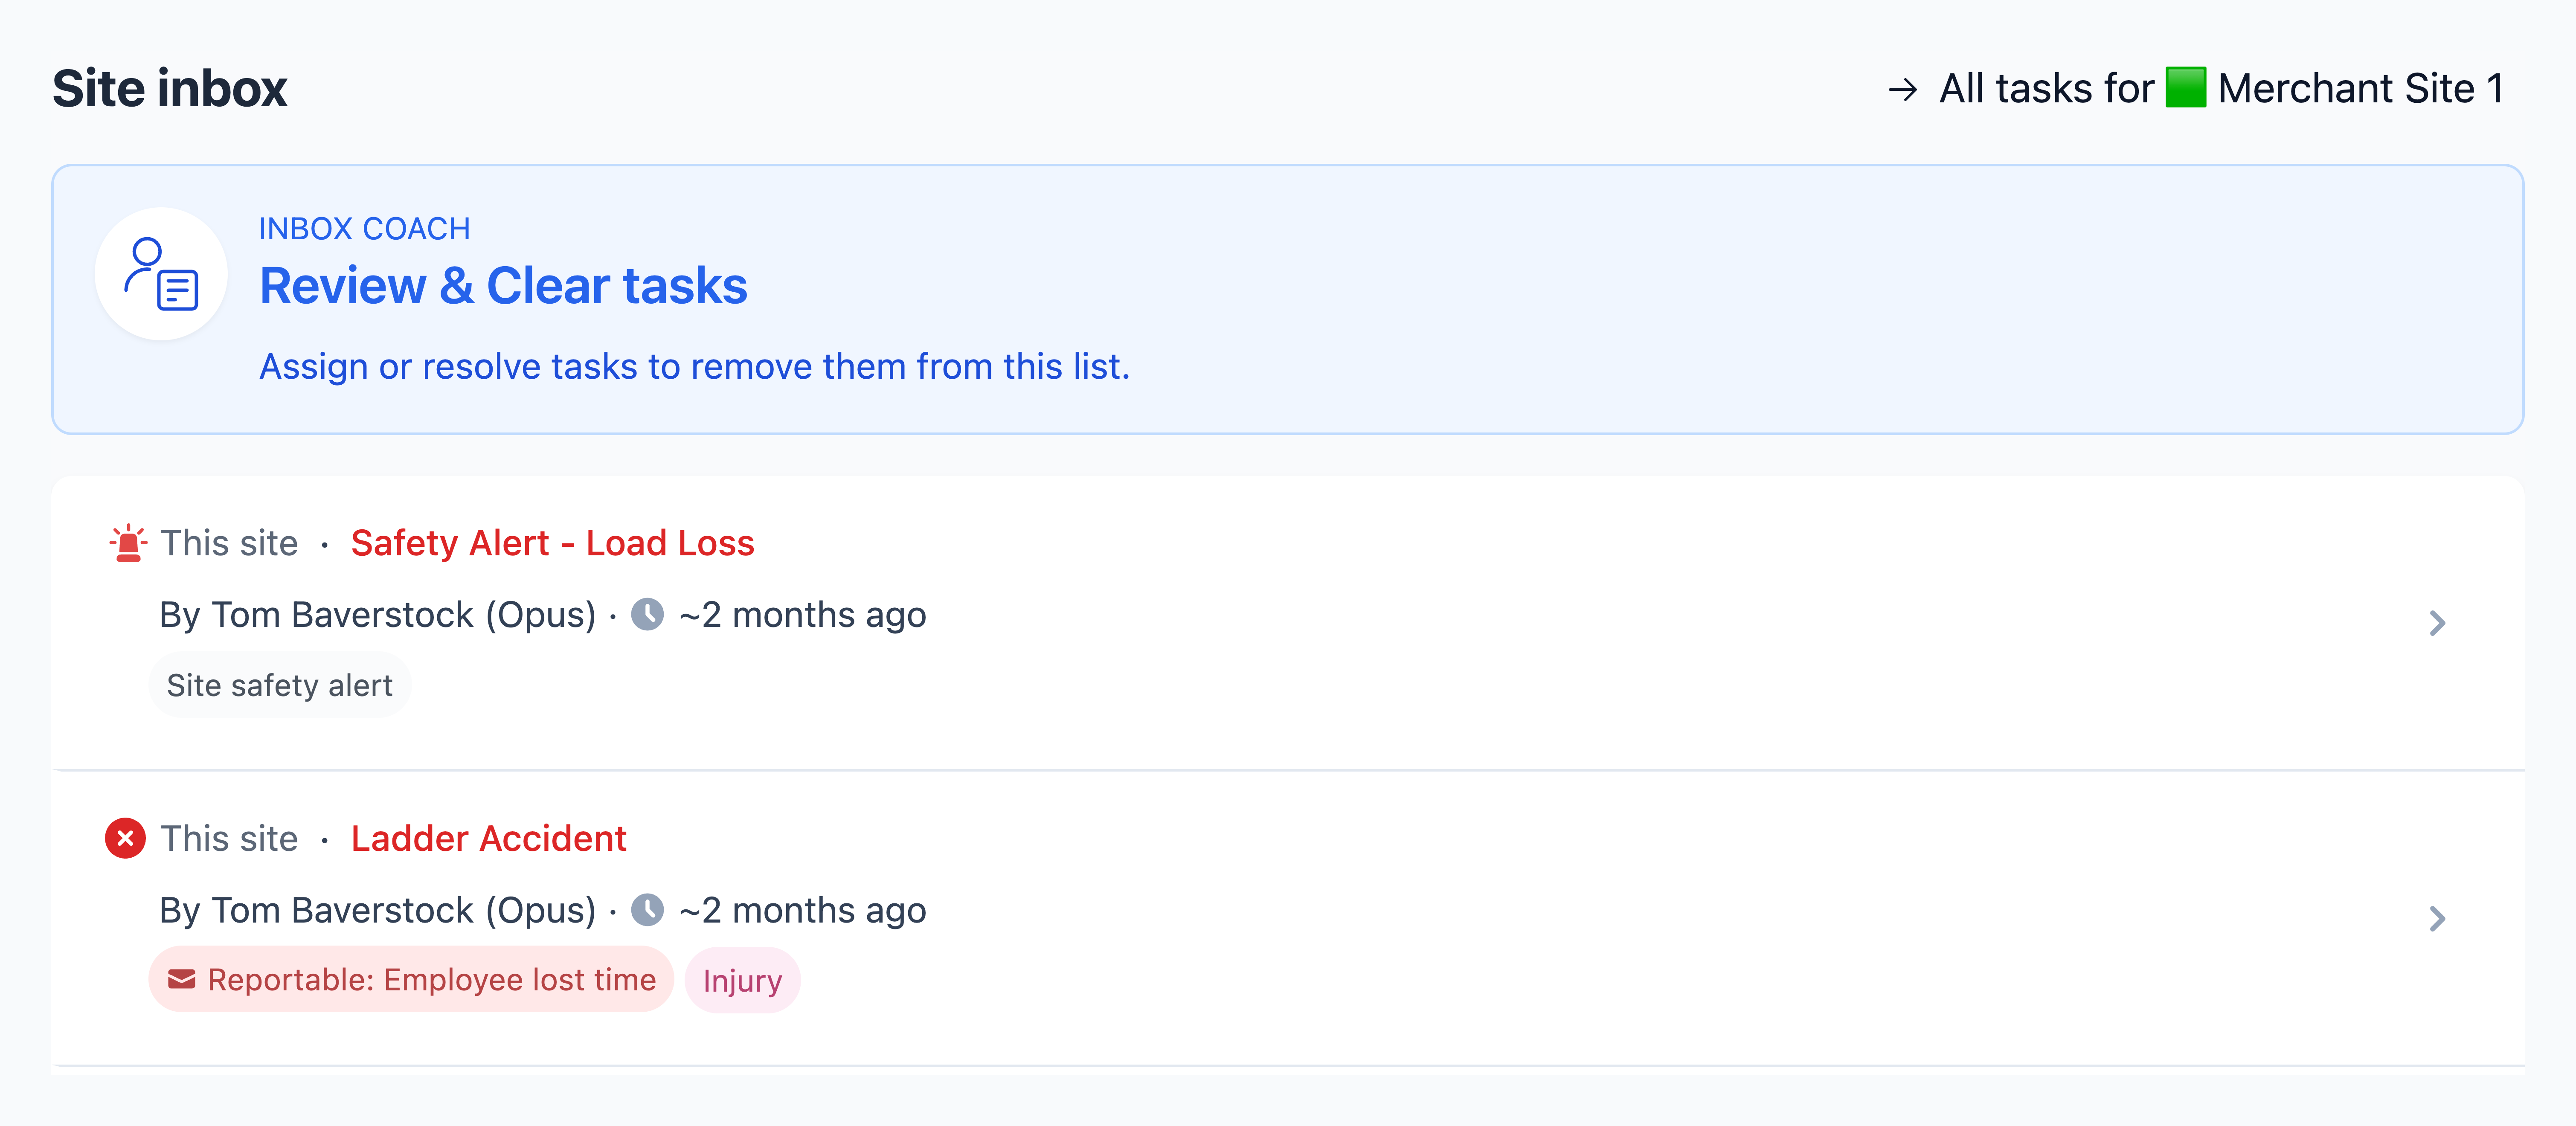Screen dimensions: 2576x1126
Task: Expand the Ladder Accident row chevron
Action: click(x=2437, y=918)
